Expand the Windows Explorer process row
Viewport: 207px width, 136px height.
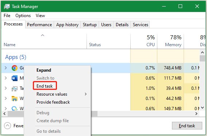(6, 99)
